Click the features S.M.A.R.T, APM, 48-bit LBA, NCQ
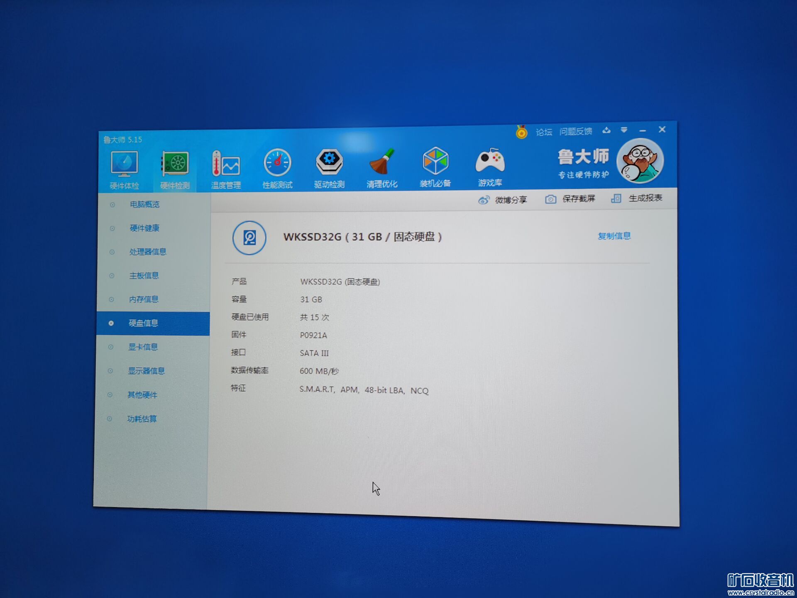Viewport: 797px width, 598px height. (364, 390)
